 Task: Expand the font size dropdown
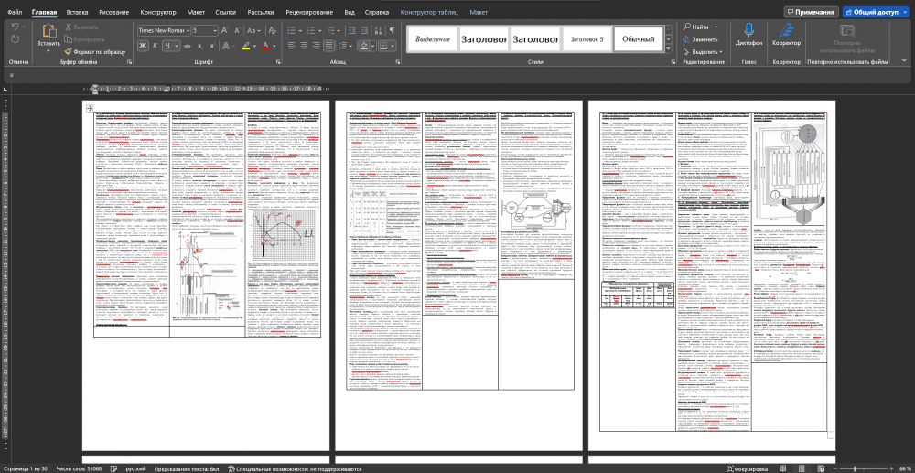214,30
